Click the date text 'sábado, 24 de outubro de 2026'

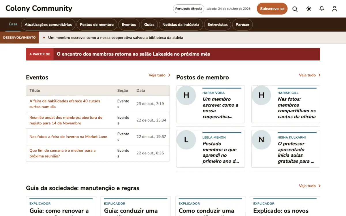pyautogui.click(x=228, y=9)
